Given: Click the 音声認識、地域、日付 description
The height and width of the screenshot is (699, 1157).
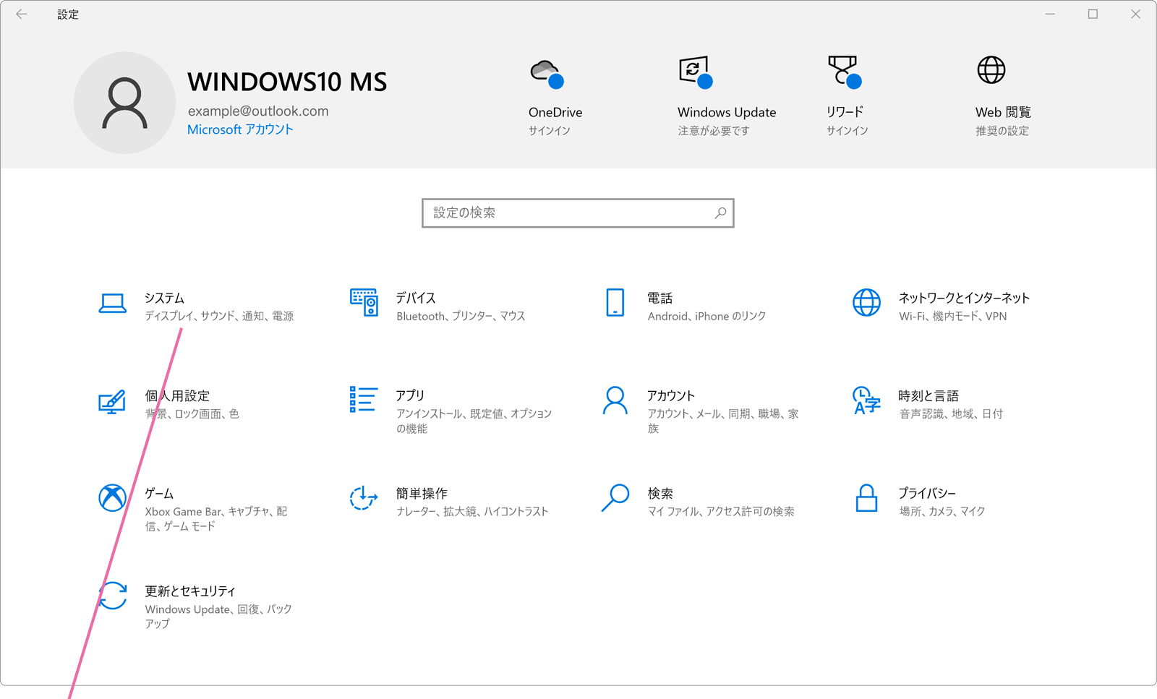Looking at the screenshot, I should click(951, 413).
